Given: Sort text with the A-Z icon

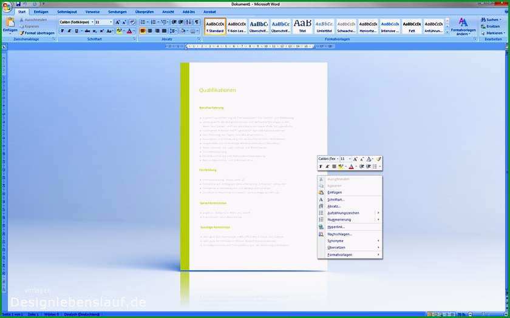Looking at the screenshot, I should [x=188, y=22].
